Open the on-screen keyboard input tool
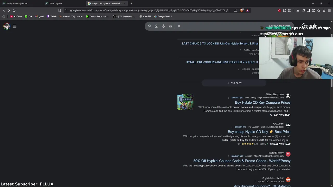The height and width of the screenshot is (187, 333). [170, 26]
